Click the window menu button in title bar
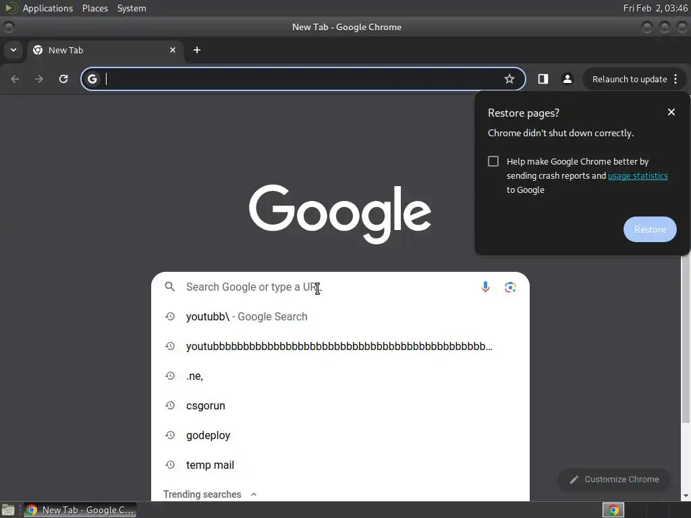This screenshot has height=518, width=691. 8,27
